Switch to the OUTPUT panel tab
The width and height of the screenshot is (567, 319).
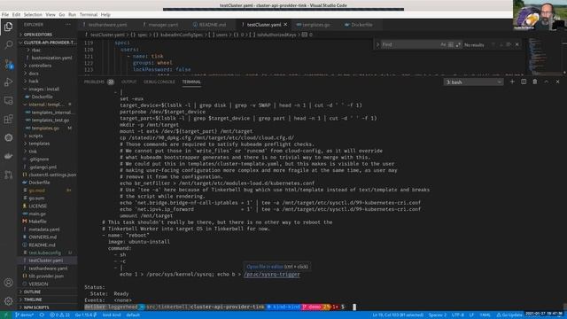[x=128, y=82]
